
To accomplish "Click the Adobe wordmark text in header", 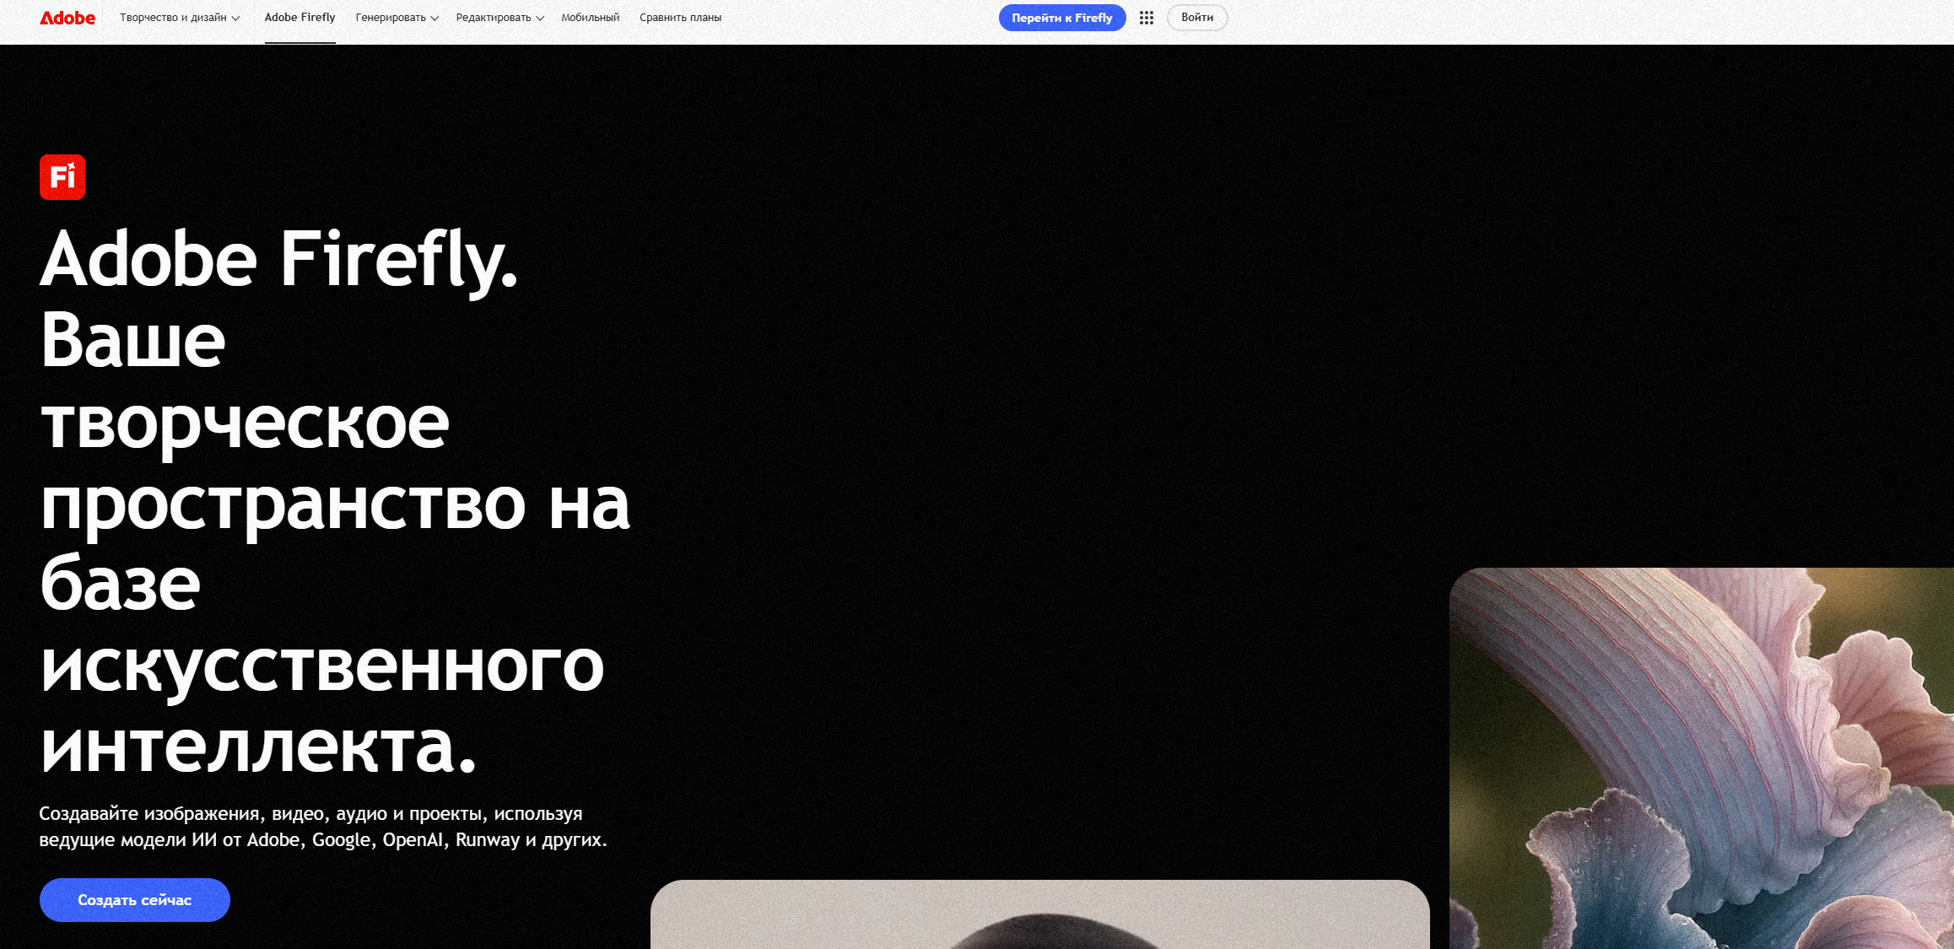I will pyautogui.click(x=67, y=18).
